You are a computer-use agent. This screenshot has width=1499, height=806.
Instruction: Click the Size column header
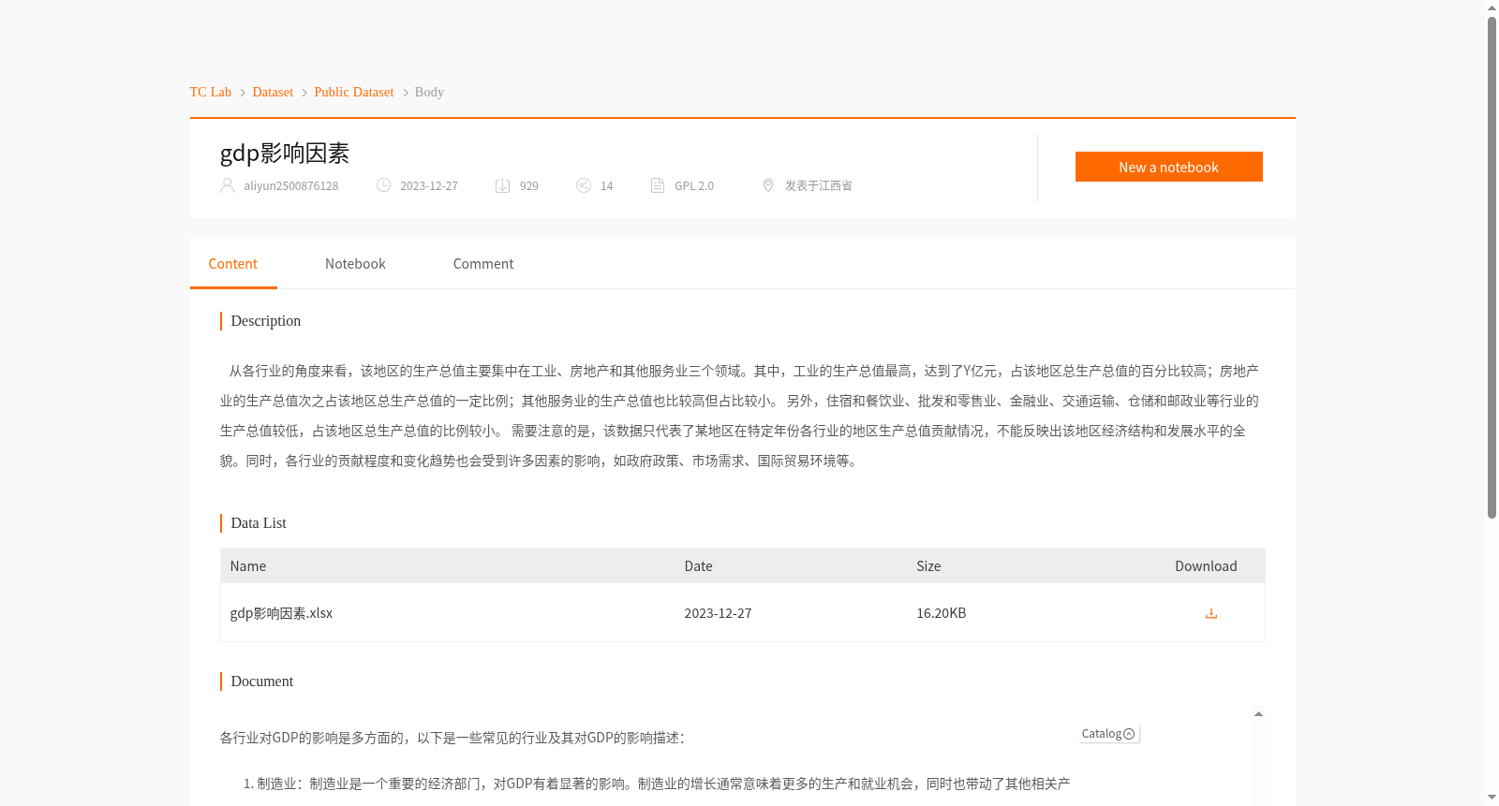pyautogui.click(x=928, y=566)
